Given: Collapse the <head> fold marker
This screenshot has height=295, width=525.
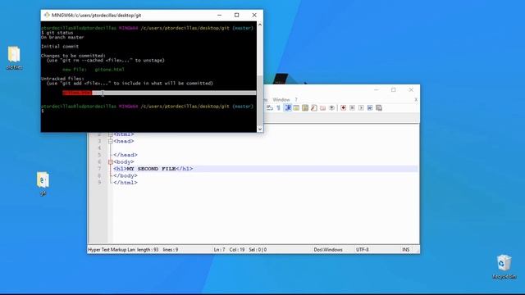Looking at the screenshot, I should click(110, 141).
